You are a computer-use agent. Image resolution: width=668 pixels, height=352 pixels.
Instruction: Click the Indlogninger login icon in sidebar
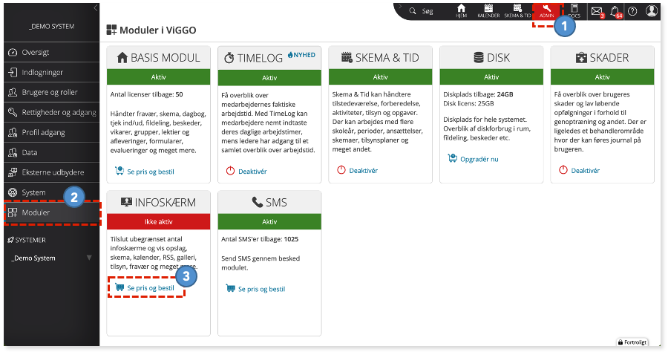coord(13,72)
